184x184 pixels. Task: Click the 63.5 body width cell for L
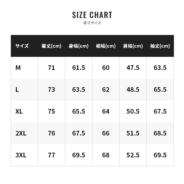[79, 90]
